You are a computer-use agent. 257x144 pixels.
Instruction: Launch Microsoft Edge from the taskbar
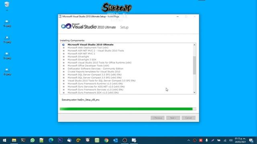(51, 140)
